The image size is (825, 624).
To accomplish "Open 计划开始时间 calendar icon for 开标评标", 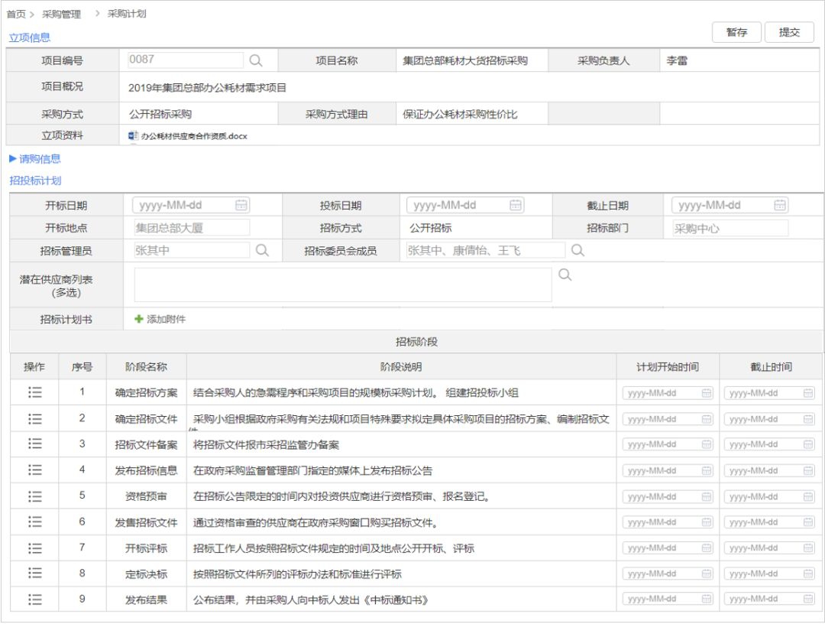I will tap(707, 548).
